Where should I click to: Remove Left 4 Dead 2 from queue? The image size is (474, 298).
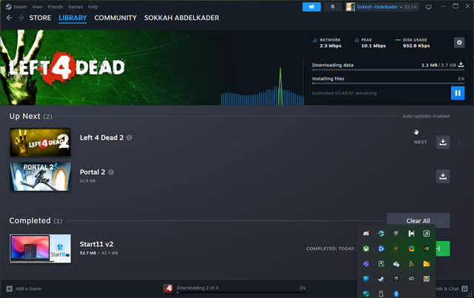pyautogui.click(x=459, y=142)
